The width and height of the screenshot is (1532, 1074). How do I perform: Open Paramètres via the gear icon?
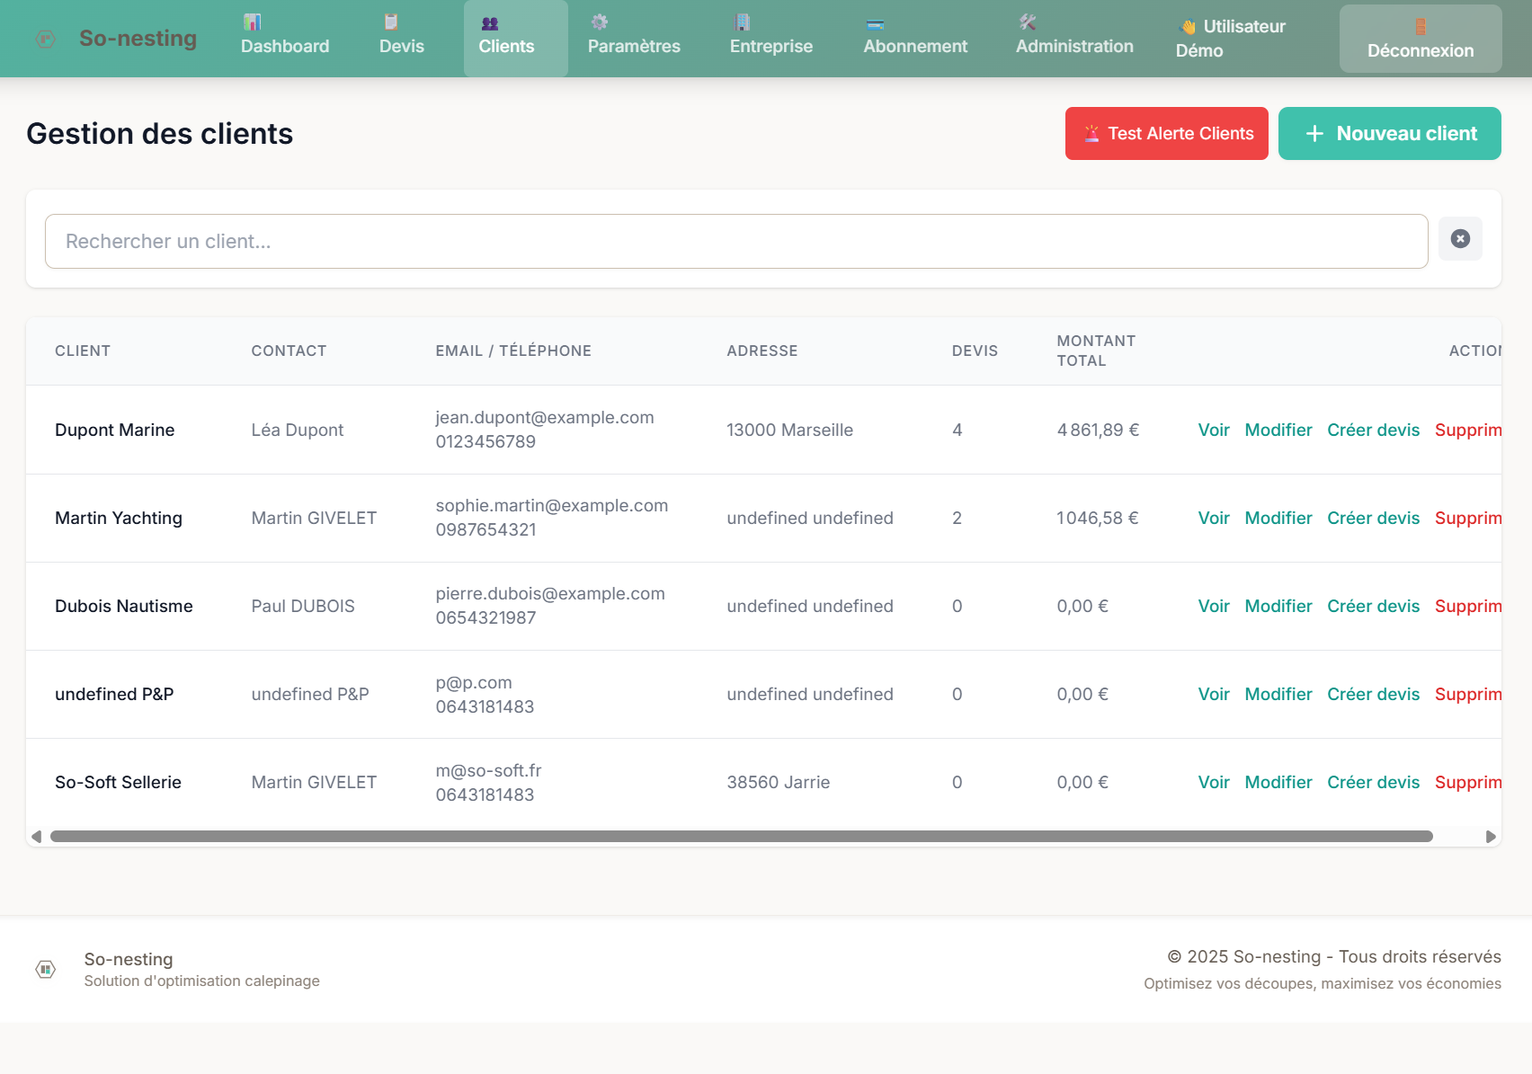(x=598, y=21)
